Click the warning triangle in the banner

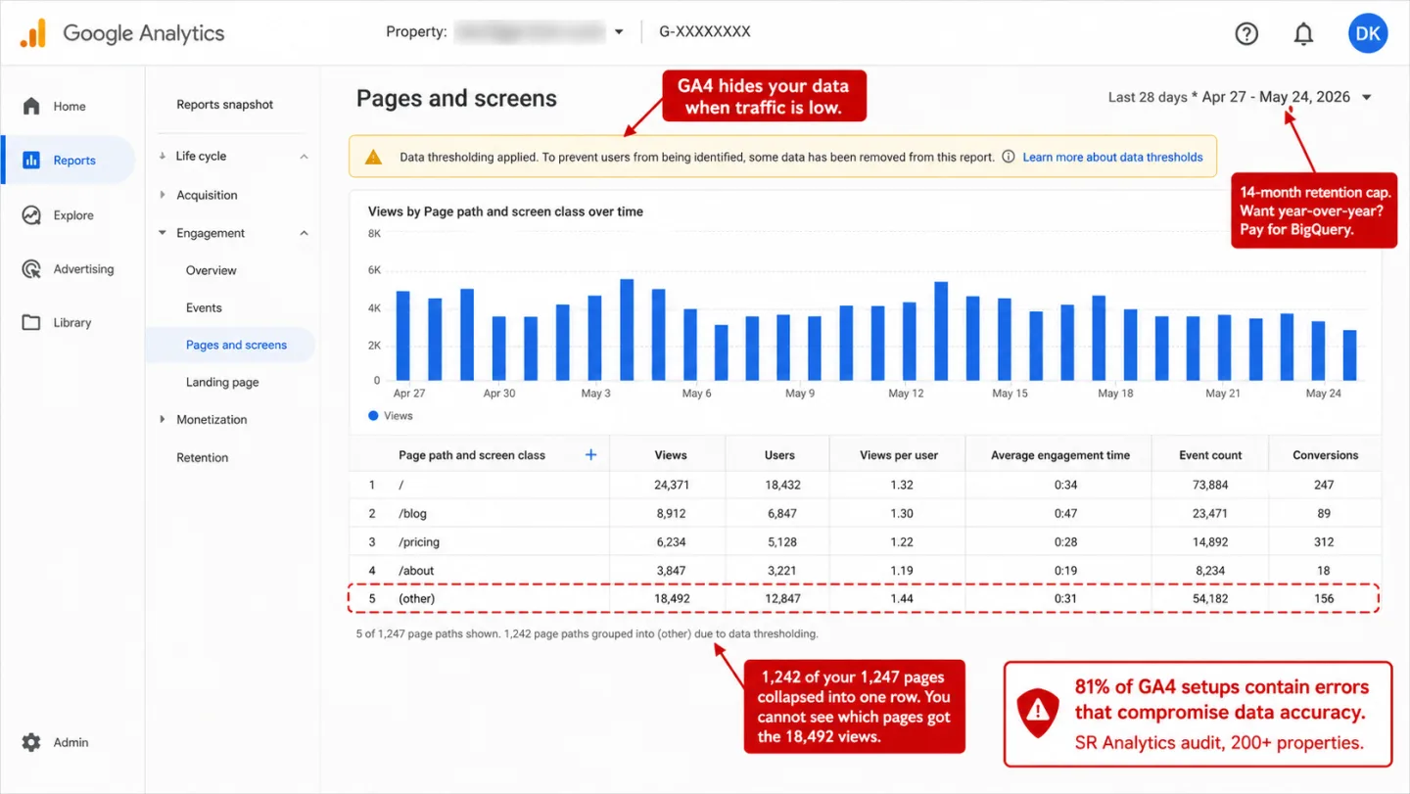click(x=373, y=157)
